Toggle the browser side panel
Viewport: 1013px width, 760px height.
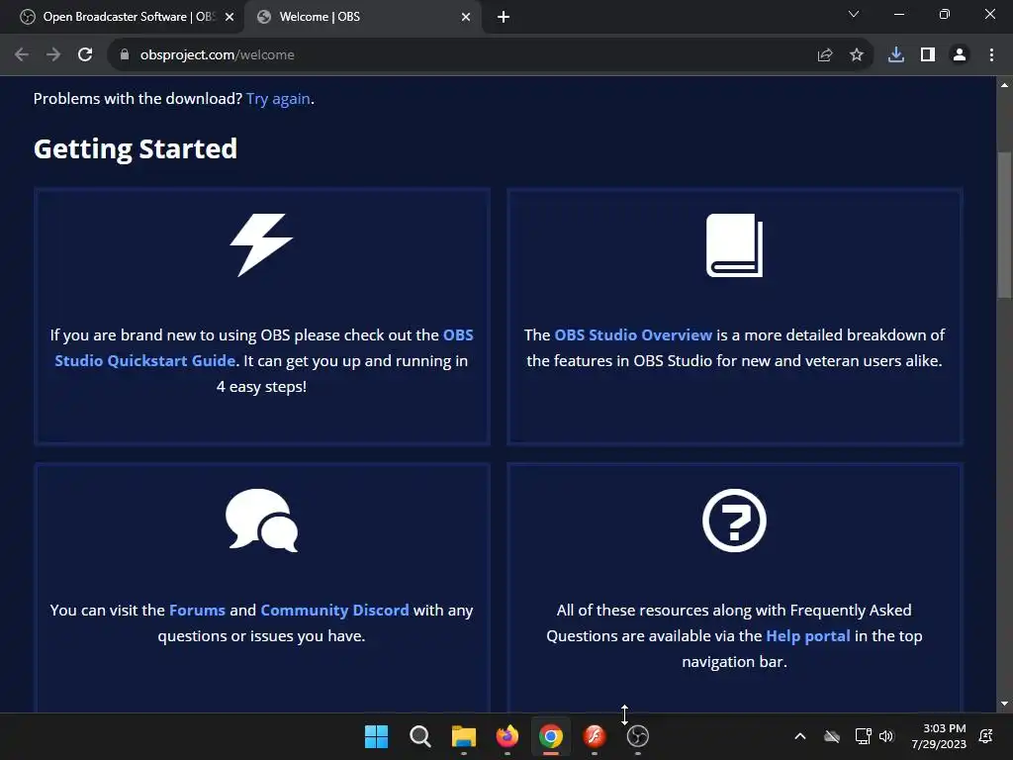tap(928, 55)
